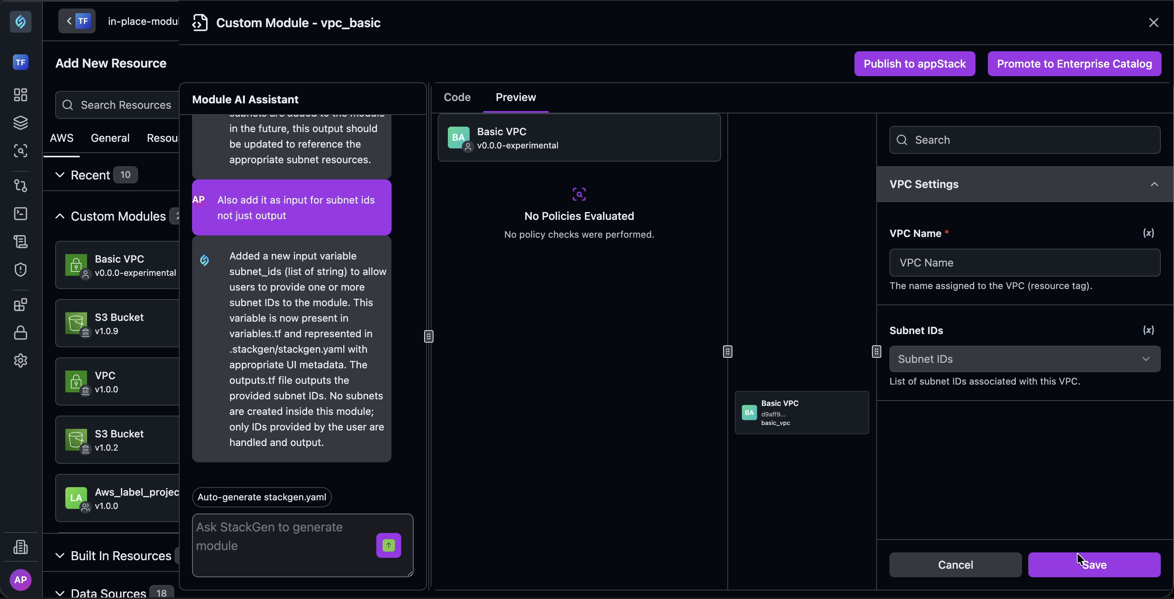Click the Basic VPC node on the canvas
The image size is (1174, 599).
click(802, 413)
